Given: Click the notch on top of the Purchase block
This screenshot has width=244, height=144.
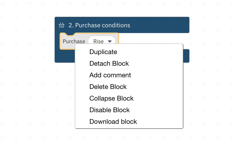Looking at the screenshot, I should tap(70, 34).
